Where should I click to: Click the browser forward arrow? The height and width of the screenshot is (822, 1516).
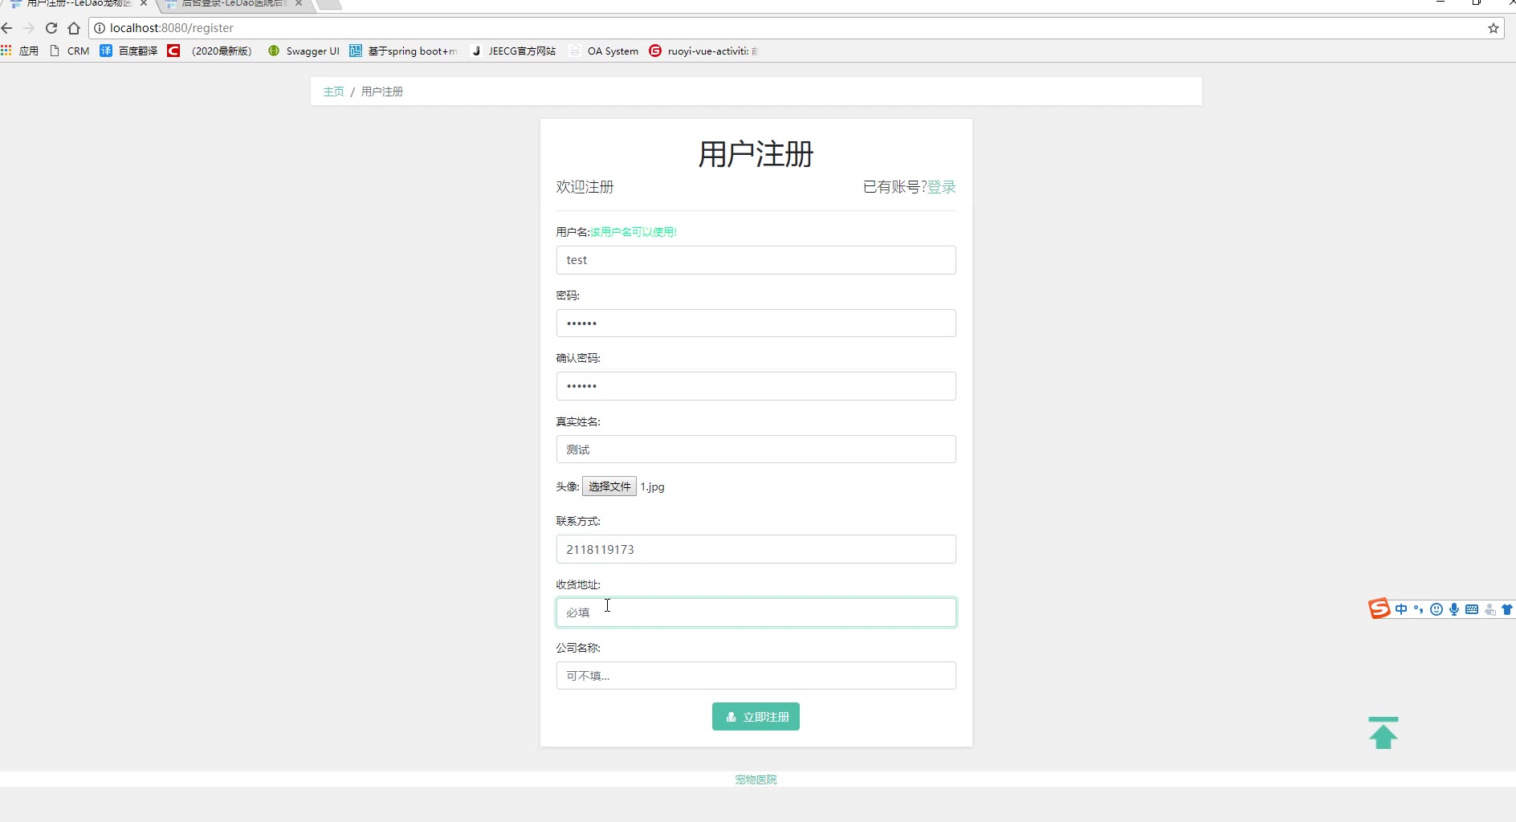(29, 28)
